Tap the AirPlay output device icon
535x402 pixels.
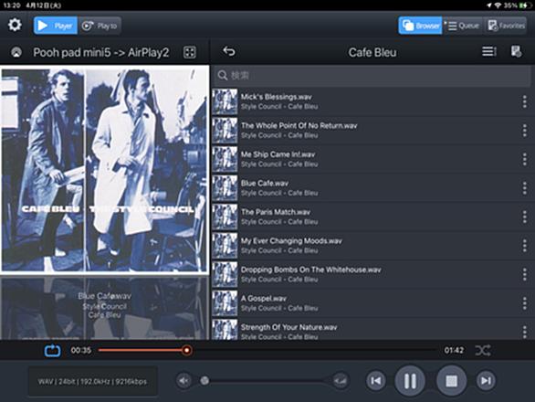tap(16, 52)
